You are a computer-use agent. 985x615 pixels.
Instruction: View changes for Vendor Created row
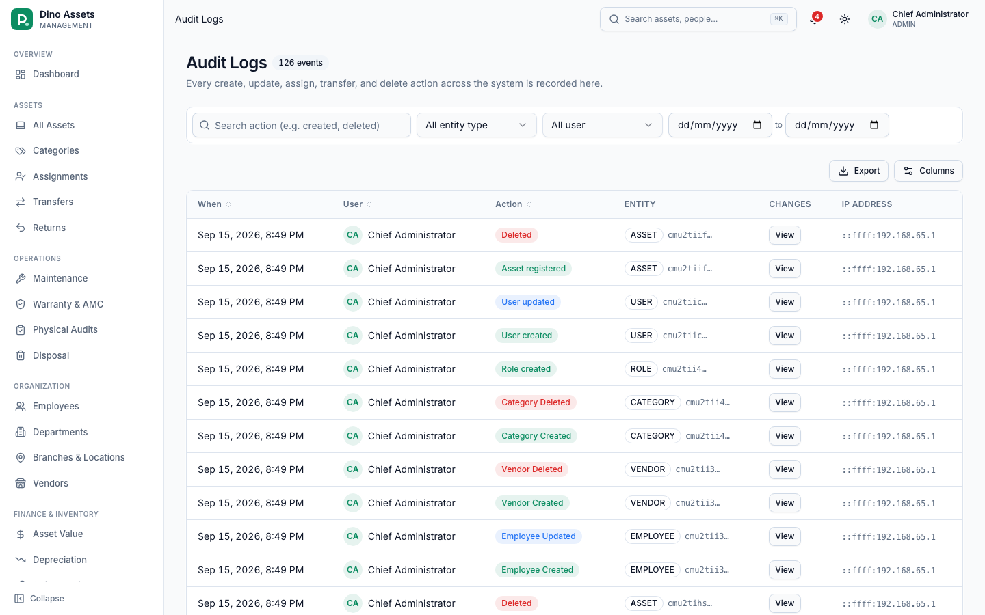click(785, 503)
